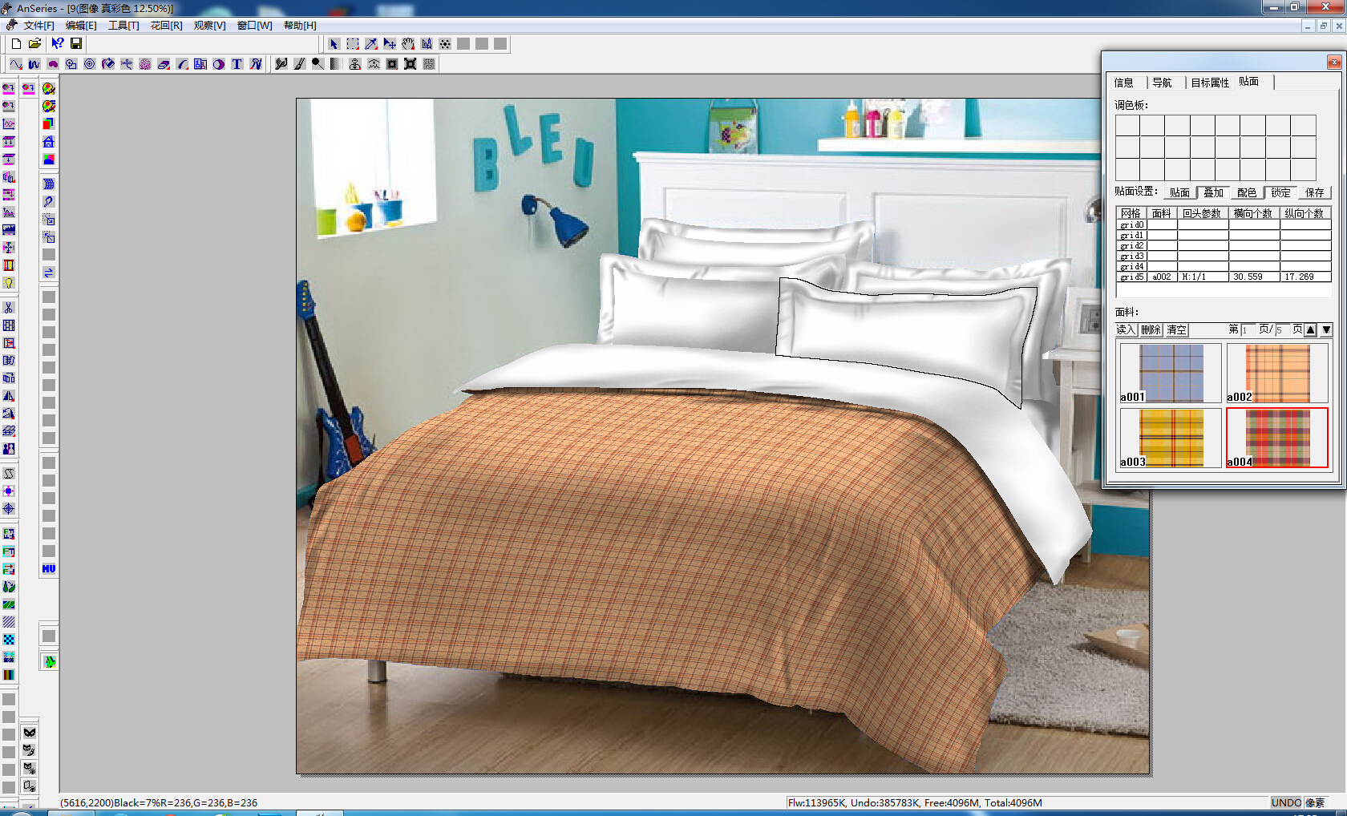Screen dimensions: 1347x816
Task: Select the hand pan tool
Action: point(408,44)
